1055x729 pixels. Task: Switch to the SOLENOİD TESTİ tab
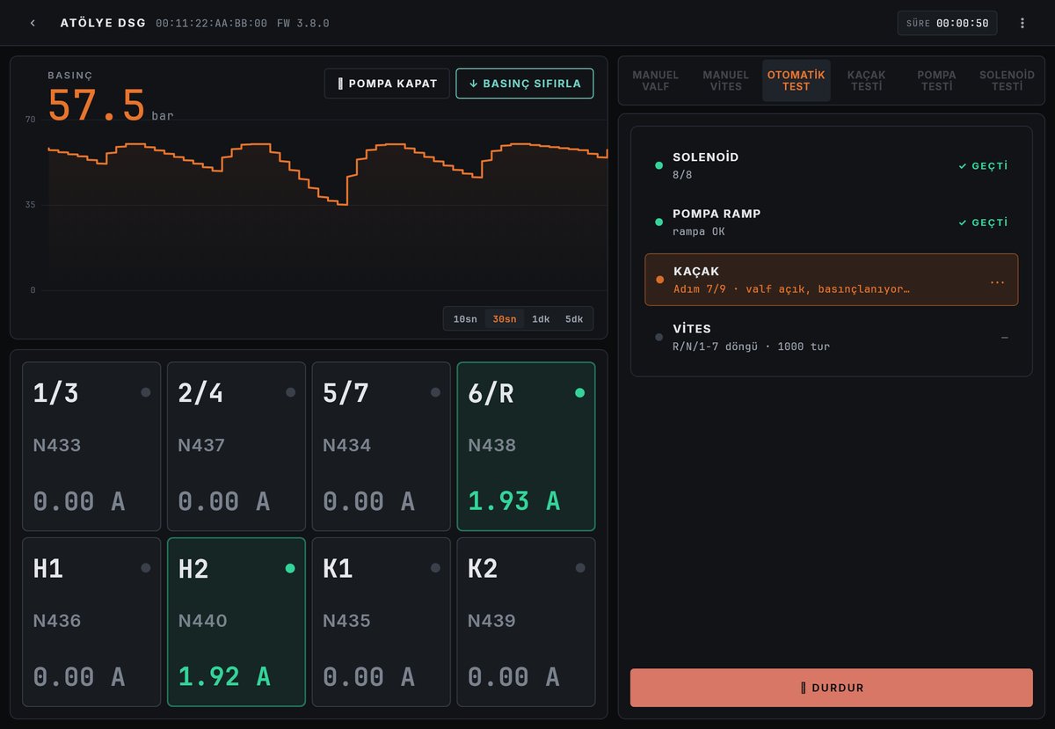tap(1008, 81)
